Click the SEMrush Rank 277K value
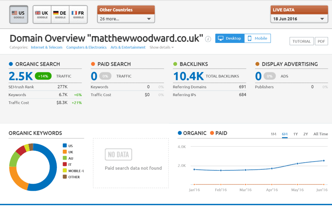The height and width of the screenshot is (210, 332). coord(63,87)
